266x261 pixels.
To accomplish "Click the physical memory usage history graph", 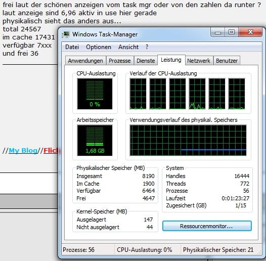I will point(188,140).
